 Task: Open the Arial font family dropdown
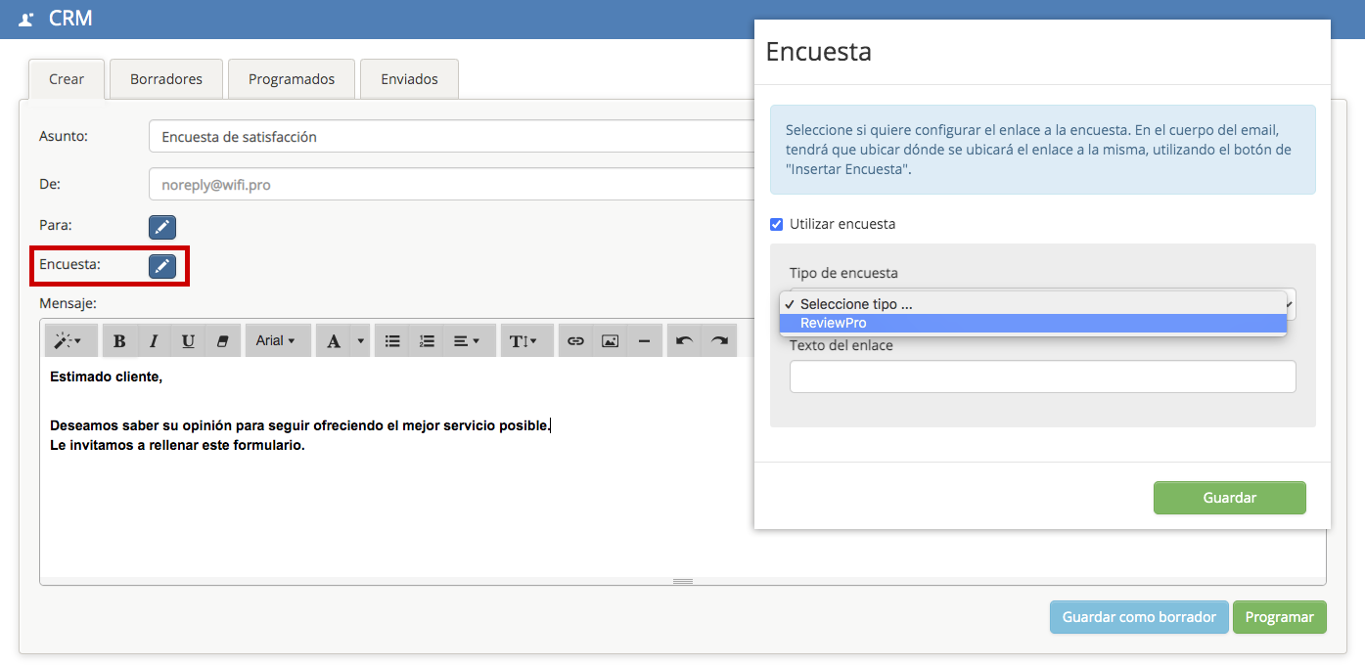click(x=277, y=341)
